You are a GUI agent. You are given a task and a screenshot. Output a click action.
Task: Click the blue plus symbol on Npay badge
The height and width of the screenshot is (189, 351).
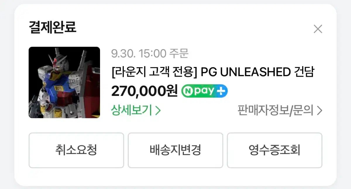tap(221, 91)
